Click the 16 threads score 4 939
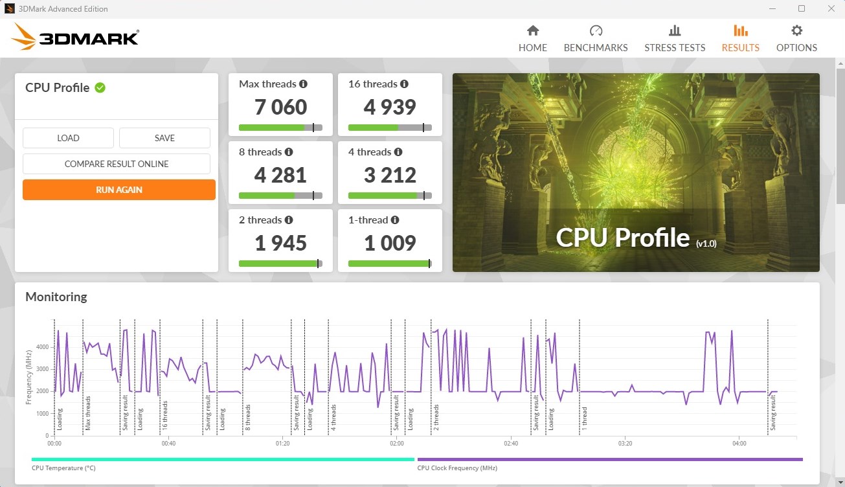Image resolution: width=845 pixels, height=487 pixels. click(x=390, y=107)
